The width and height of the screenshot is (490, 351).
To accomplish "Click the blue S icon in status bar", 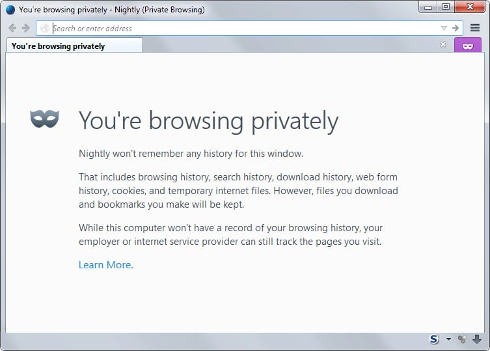I will coord(434,339).
